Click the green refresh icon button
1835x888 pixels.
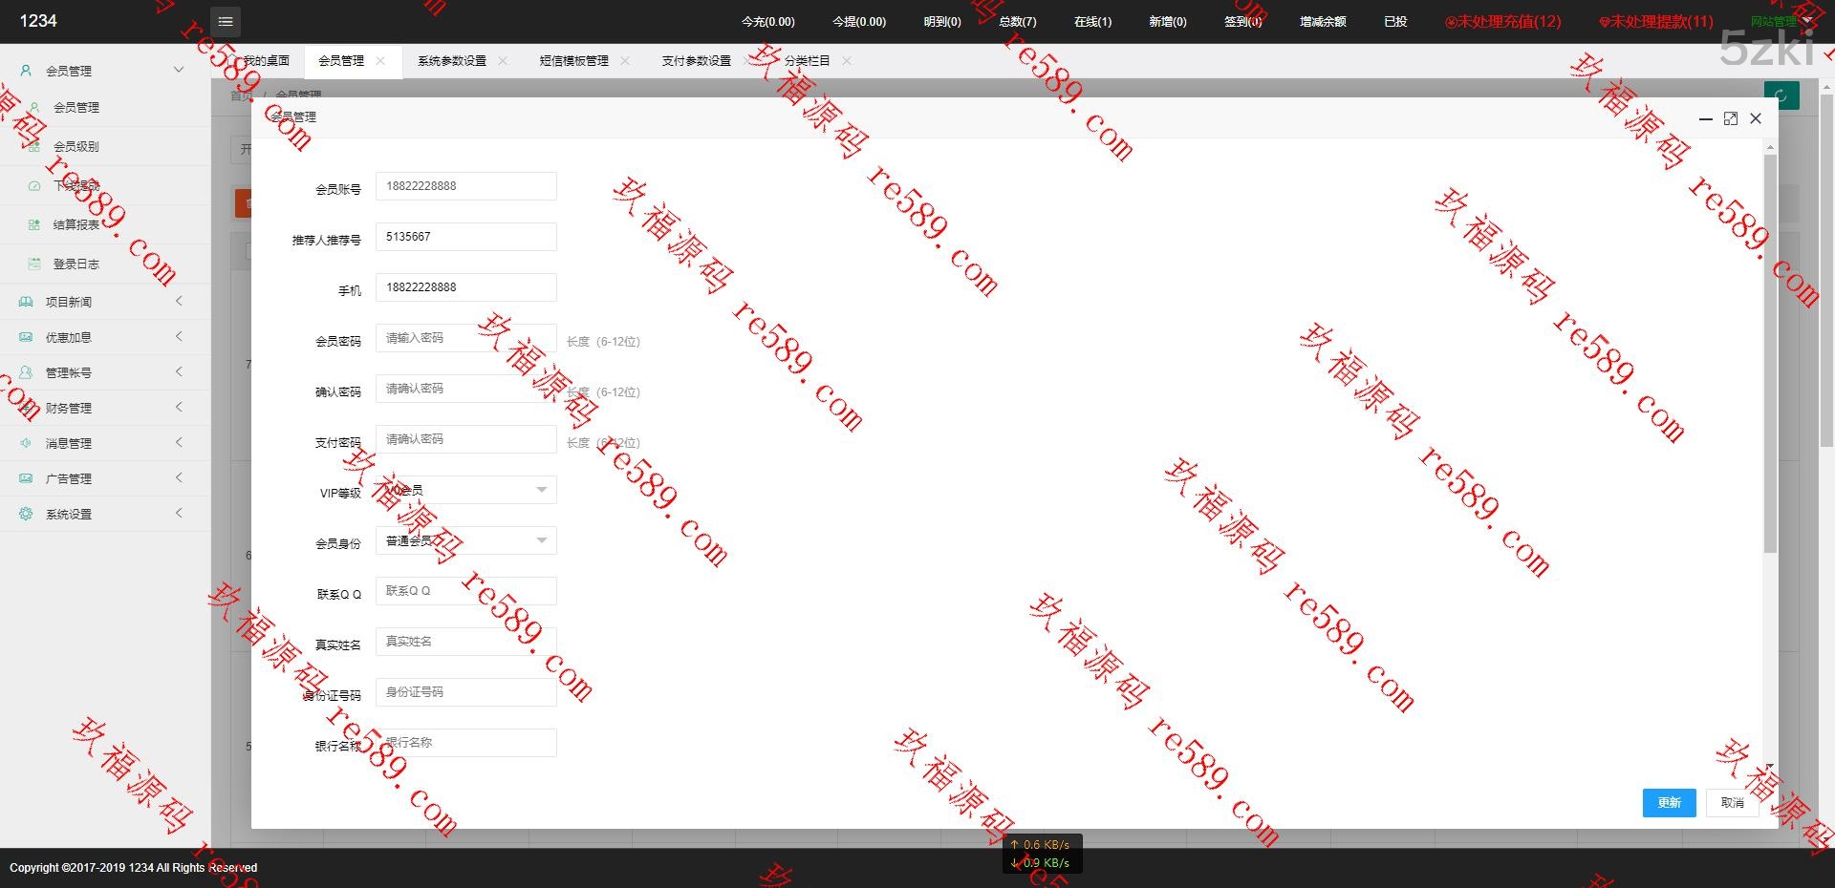click(x=1781, y=95)
